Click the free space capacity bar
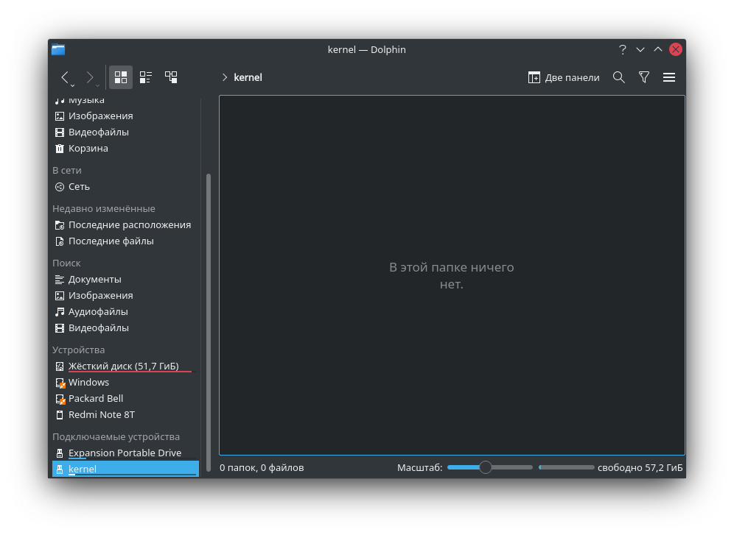 [567, 467]
